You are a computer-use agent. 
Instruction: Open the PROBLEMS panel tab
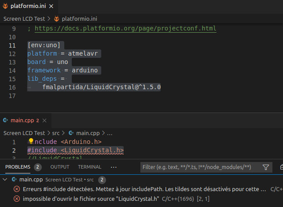pos(18,167)
